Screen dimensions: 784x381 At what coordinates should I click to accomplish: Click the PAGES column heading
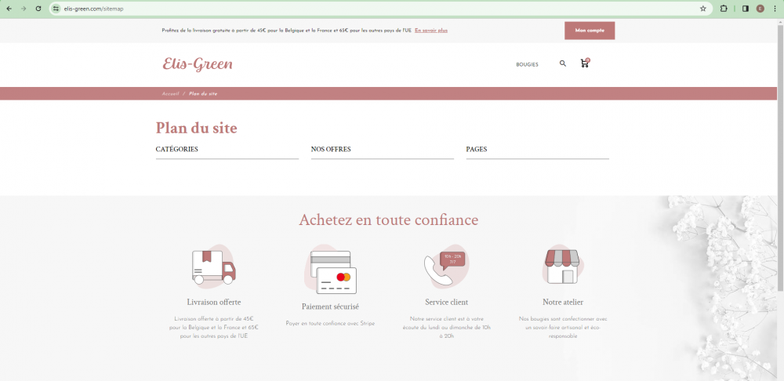pyautogui.click(x=476, y=149)
